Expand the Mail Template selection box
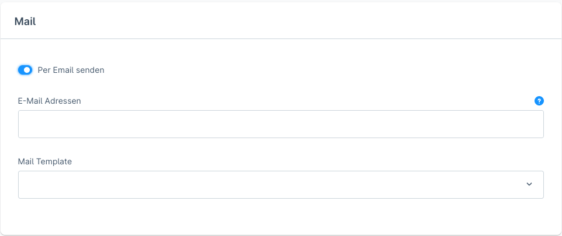Screen dimensions: 562x236 [x=280, y=185]
